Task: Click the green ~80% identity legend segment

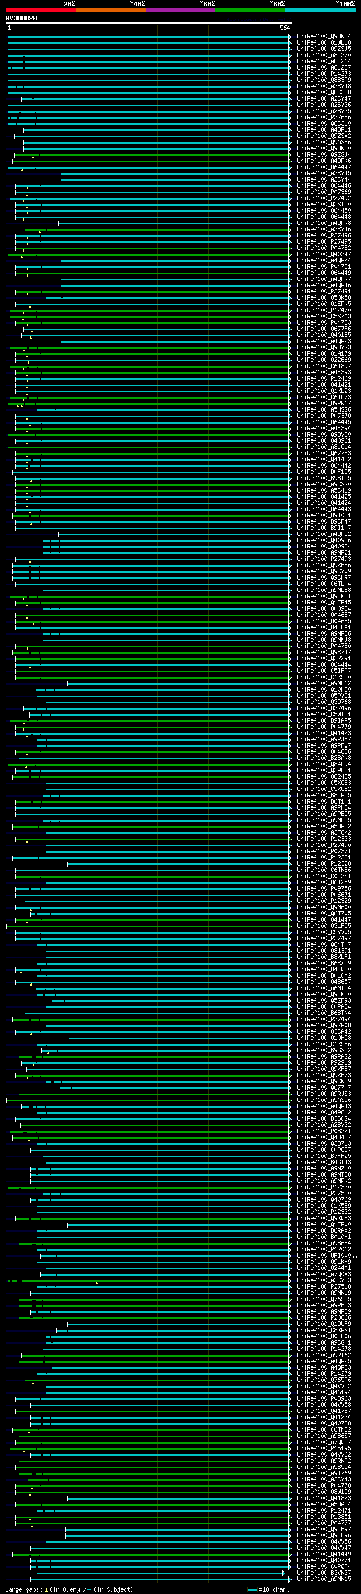Action: tap(250, 10)
